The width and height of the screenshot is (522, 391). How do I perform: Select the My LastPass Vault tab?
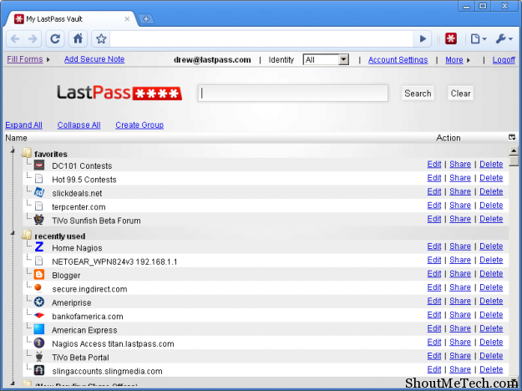pos(70,19)
